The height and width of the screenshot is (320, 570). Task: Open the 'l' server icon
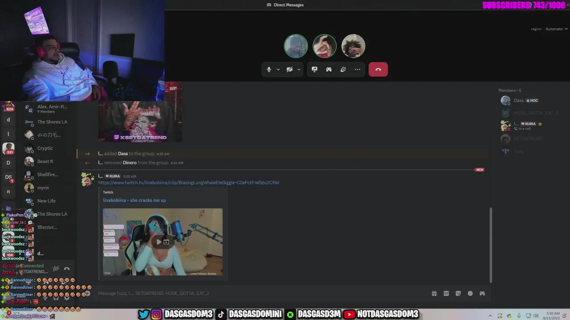[x=8, y=134]
